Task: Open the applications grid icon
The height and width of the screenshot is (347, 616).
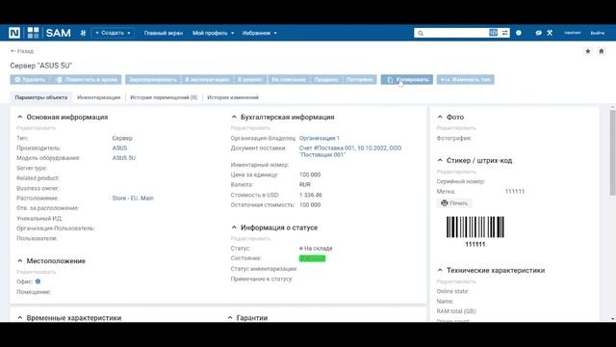Action: click(33, 33)
